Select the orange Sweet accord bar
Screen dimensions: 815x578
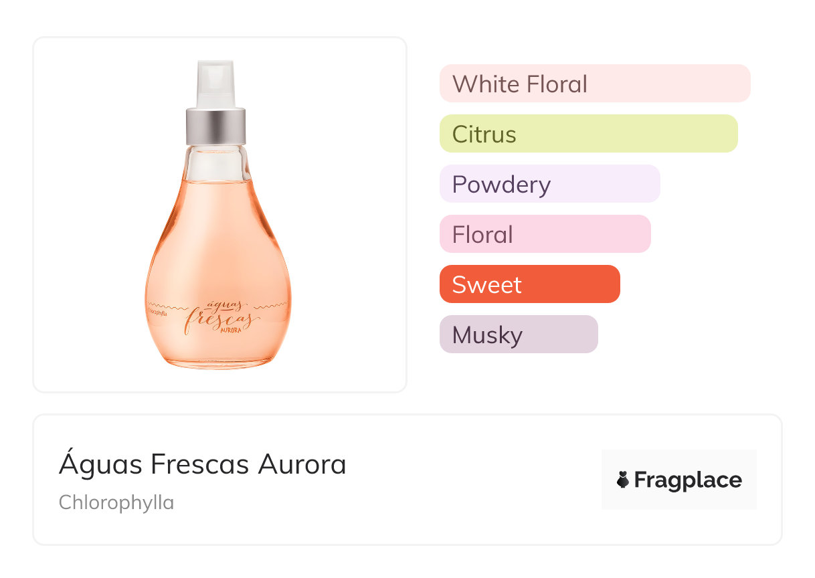click(x=529, y=284)
